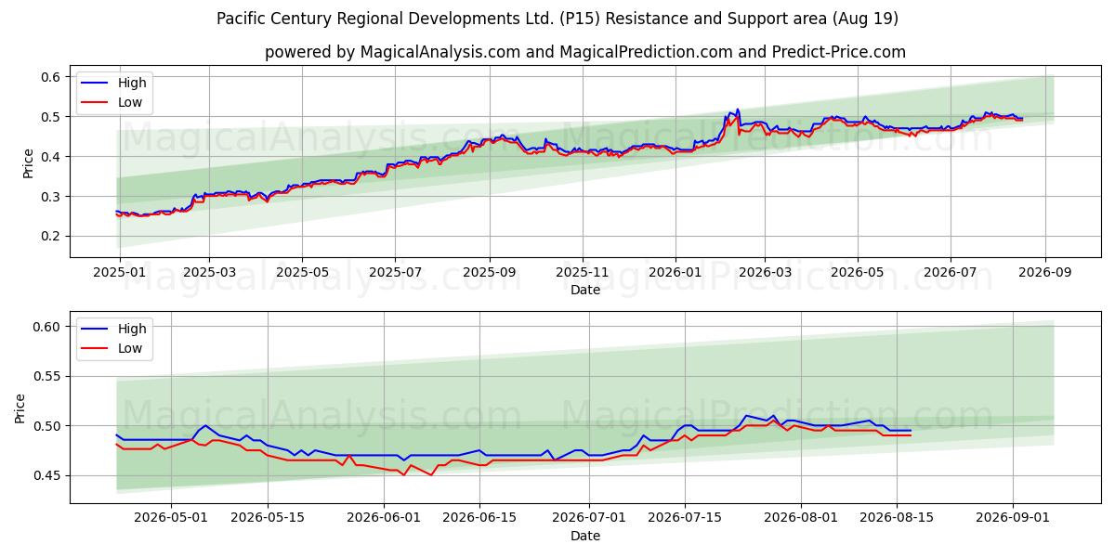Image resolution: width=1115 pixels, height=557 pixels.
Task: Click the '0.2' price tick in top chart
Action: 52,236
